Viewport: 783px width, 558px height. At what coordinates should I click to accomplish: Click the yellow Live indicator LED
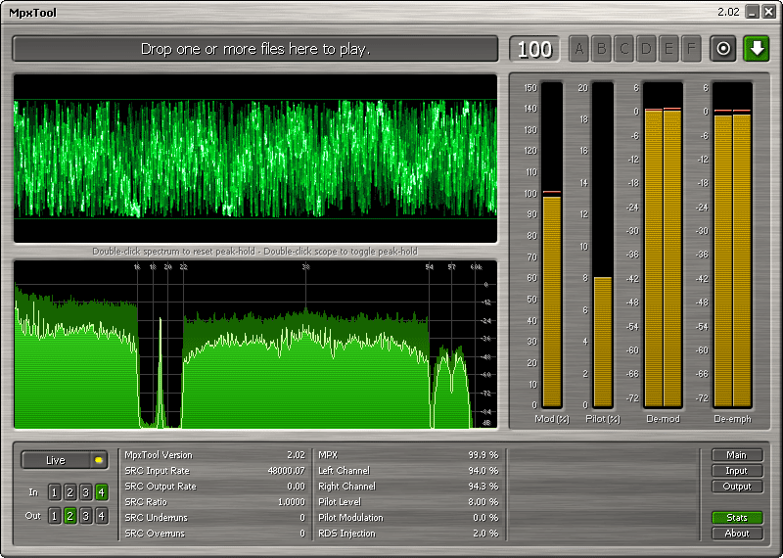pos(99,460)
